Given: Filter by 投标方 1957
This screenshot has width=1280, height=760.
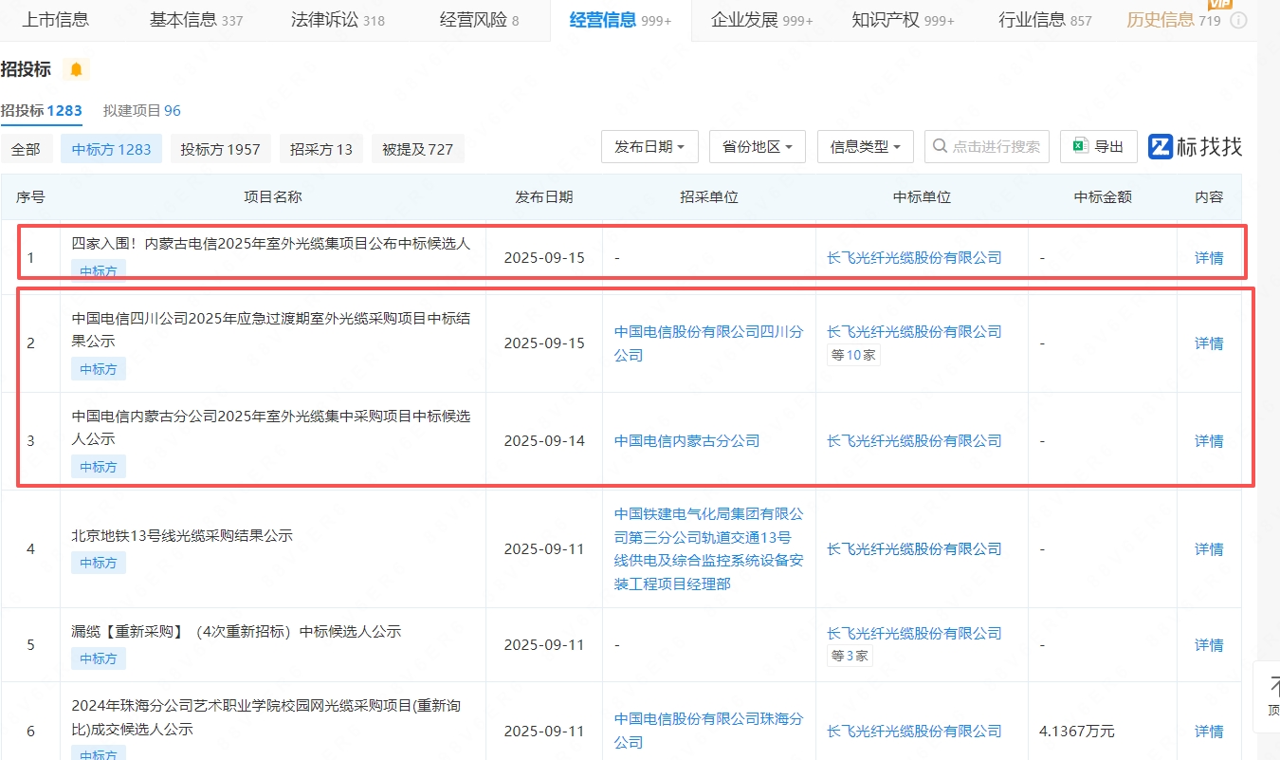Looking at the screenshot, I should [221, 149].
